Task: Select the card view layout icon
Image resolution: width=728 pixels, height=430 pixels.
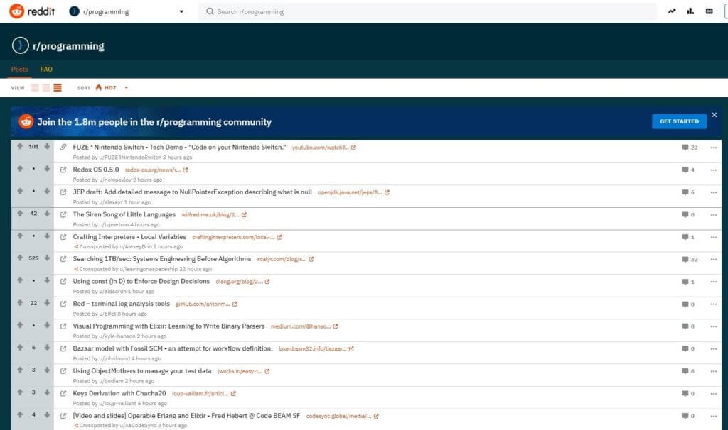Action: click(x=34, y=87)
